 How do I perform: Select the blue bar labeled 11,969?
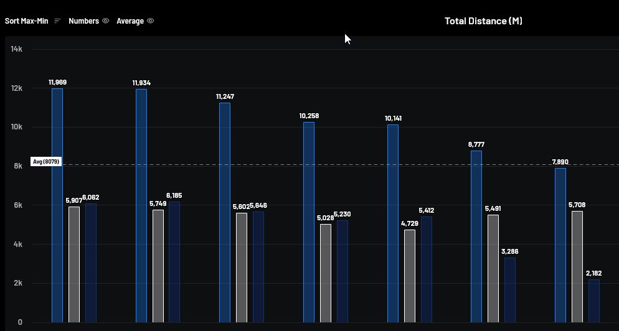(x=57, y=205)
